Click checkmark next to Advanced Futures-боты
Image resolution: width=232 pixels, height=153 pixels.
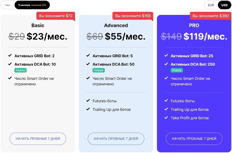88,101
